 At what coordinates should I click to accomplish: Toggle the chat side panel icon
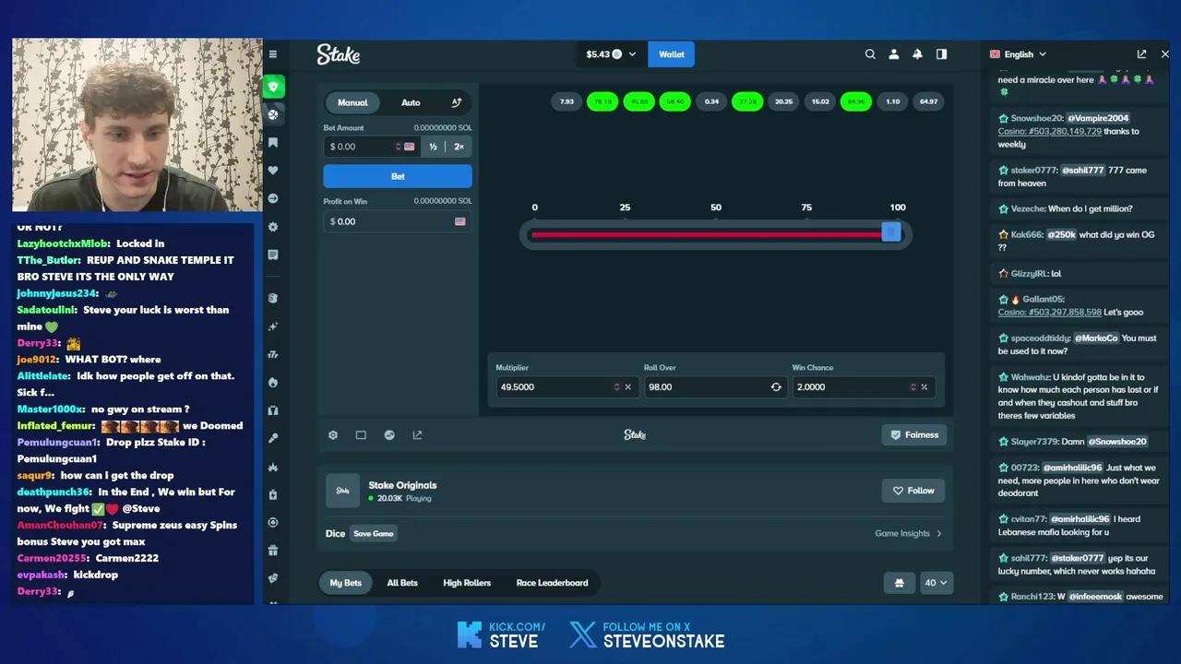pos(941,54)
